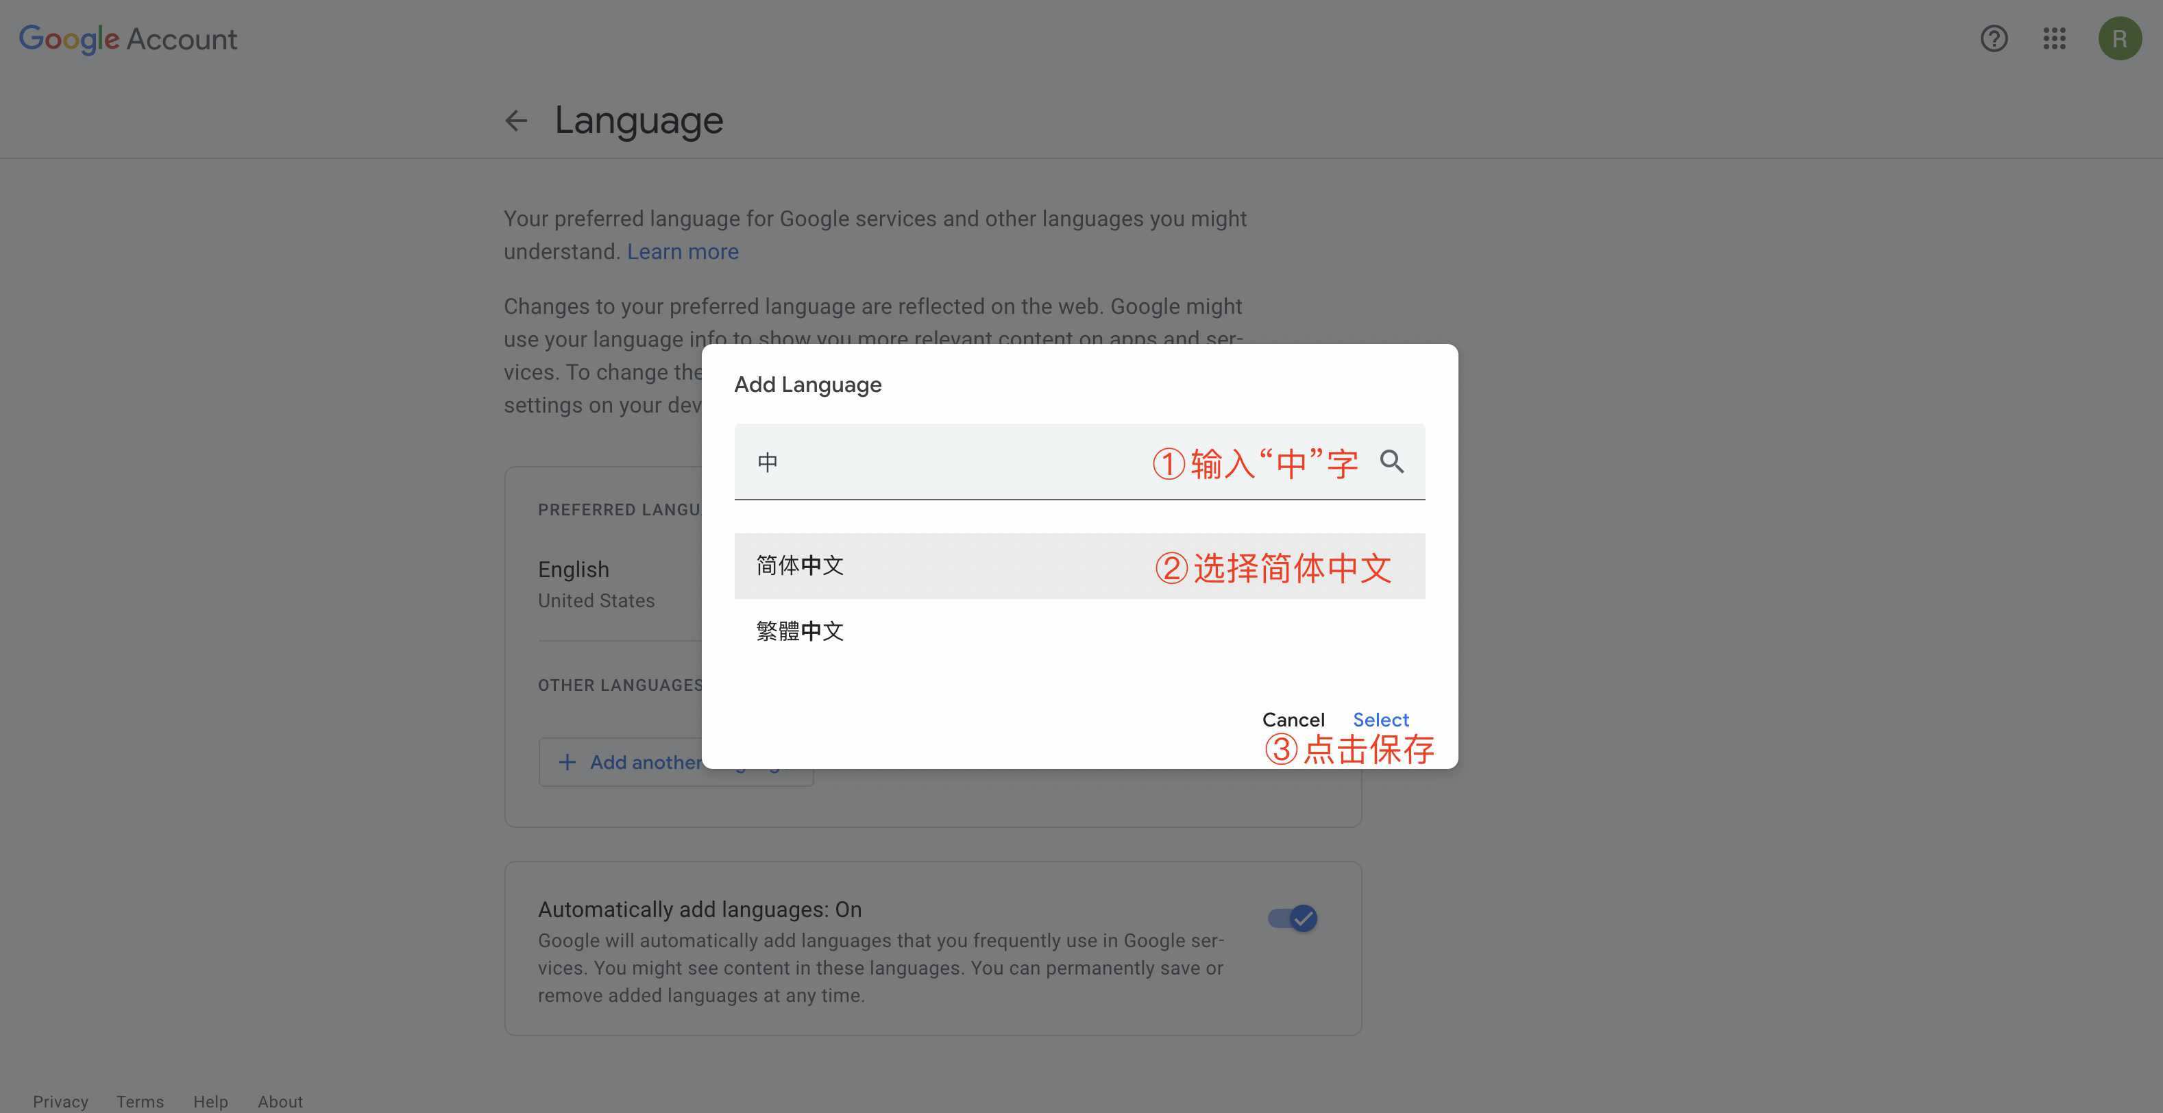Open the Google apps grid icon

(2055, 38)
